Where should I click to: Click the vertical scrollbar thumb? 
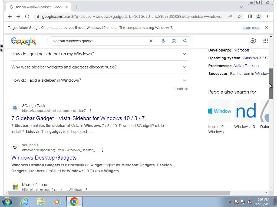[x=271, y=84]
